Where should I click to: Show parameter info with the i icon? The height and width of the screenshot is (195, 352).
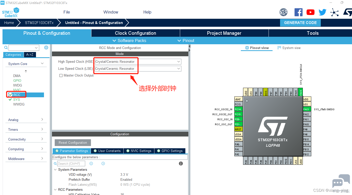(181, 163)
